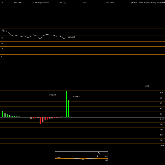Click the MR panel title label
The image size is (165, 165).
[x=147, y=86]
